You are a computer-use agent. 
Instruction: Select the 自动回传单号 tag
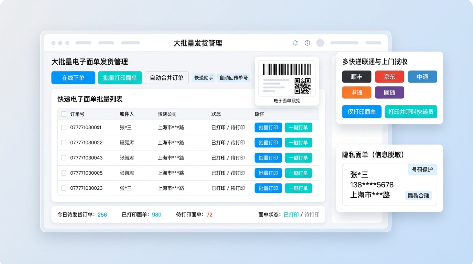pyautogui.click(x=233, y=78)
